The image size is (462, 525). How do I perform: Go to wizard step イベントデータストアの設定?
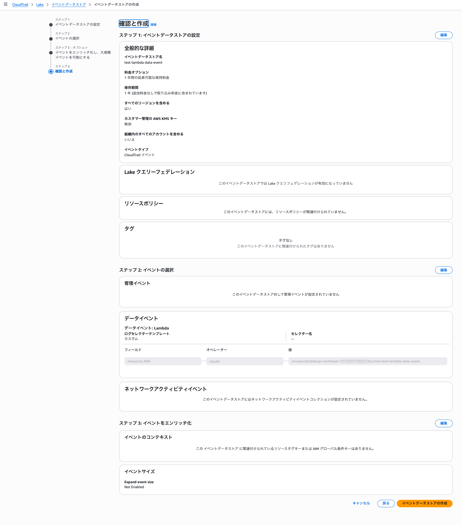tap(78, 24)
